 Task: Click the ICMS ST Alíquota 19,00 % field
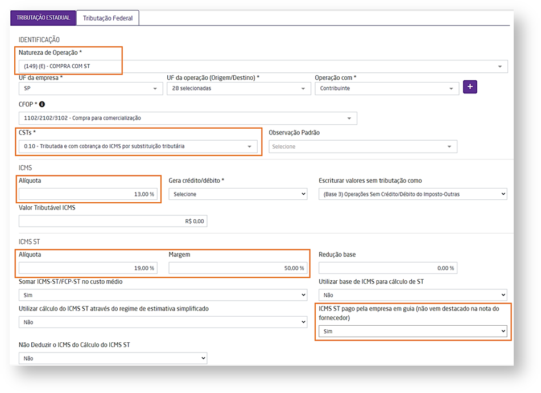(88, 268)
